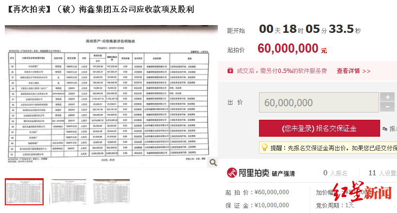The height and width of the screenshot is (213, 397).
Task: Click the 提醒 deposit reminder text
Action: [334, 148]
